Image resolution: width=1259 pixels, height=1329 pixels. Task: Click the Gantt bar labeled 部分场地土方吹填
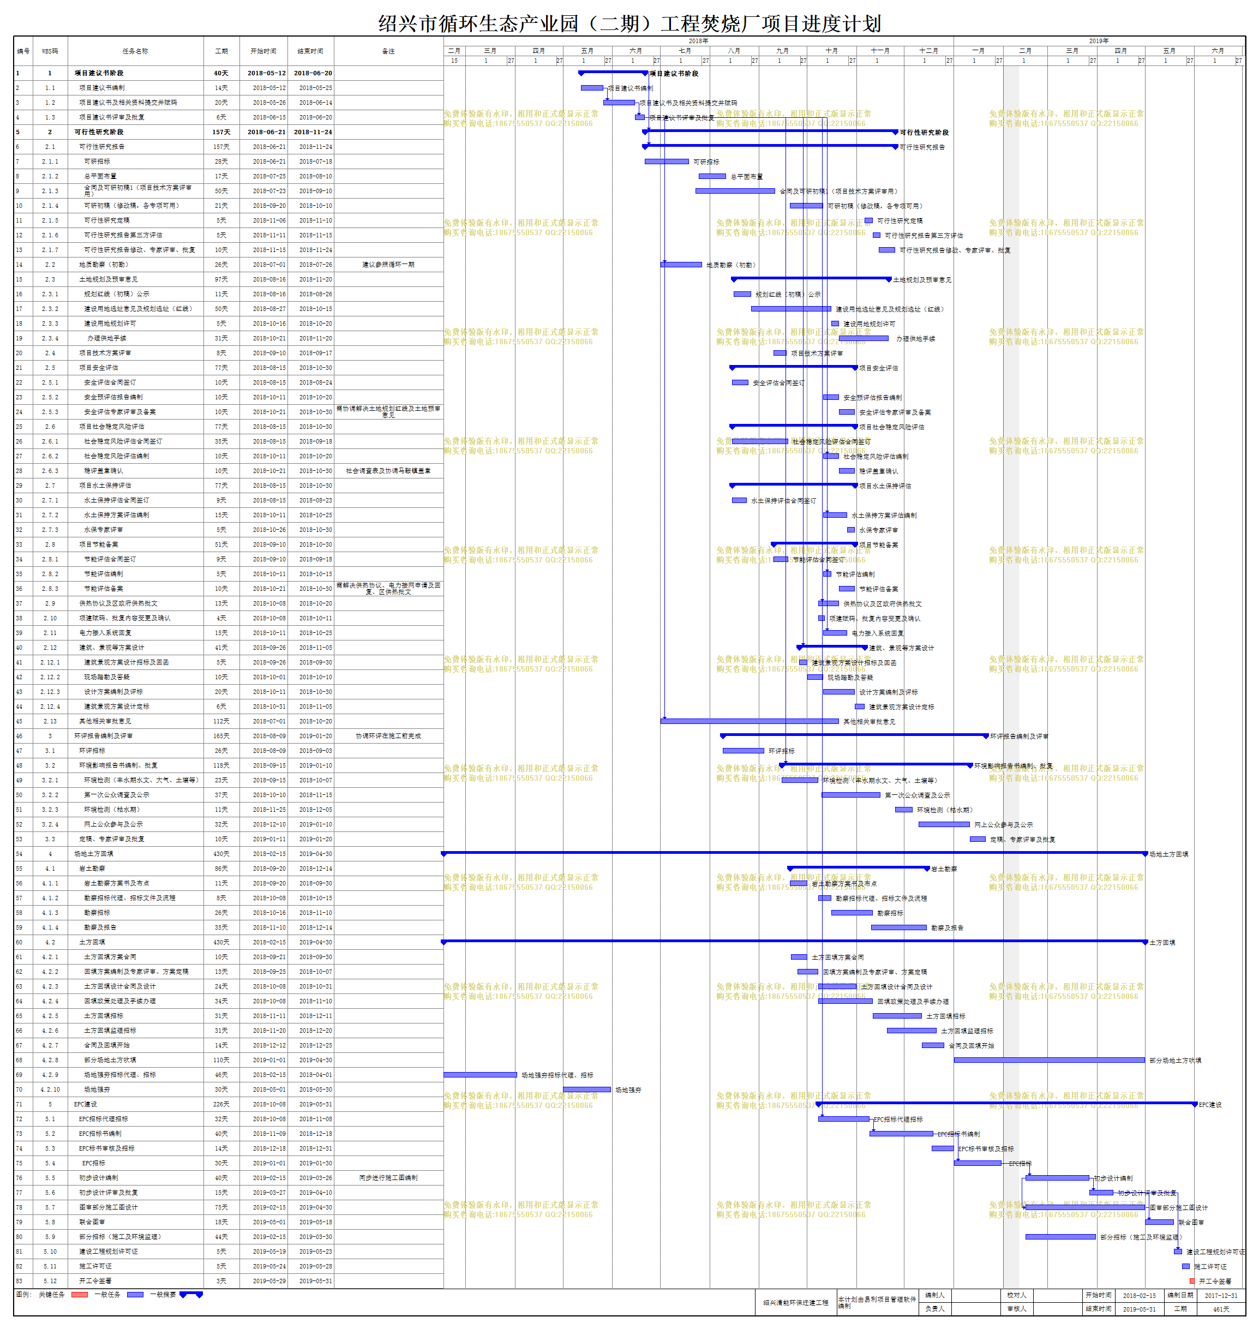1049,1061
